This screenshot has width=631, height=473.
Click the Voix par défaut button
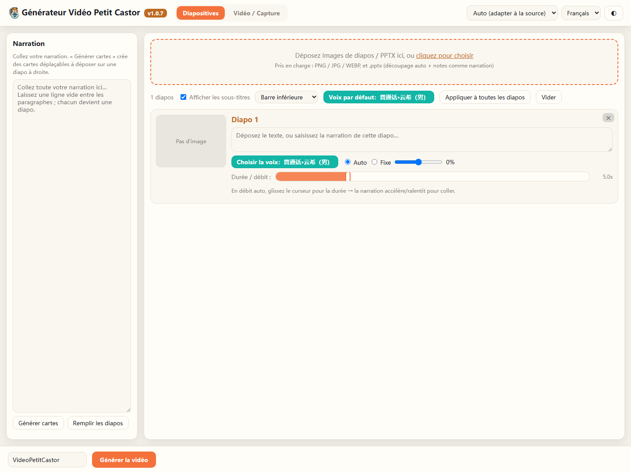pos(379,97)
